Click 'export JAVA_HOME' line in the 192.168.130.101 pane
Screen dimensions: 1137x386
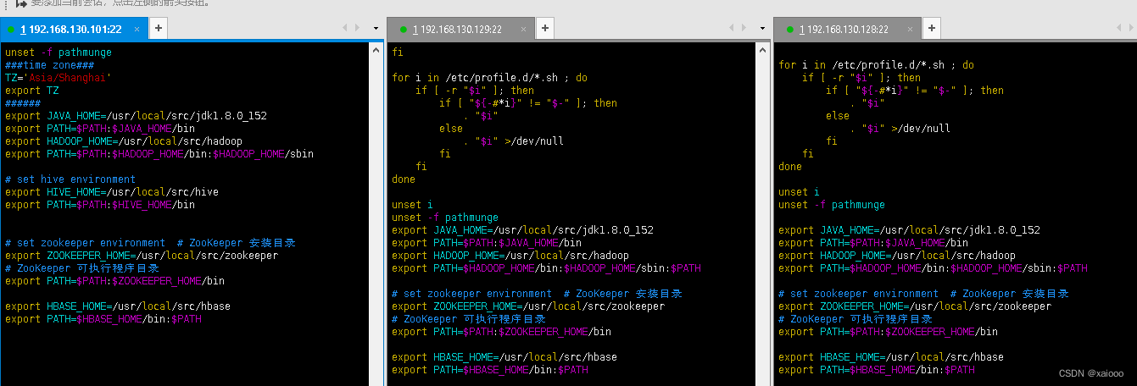pos(137,115)
